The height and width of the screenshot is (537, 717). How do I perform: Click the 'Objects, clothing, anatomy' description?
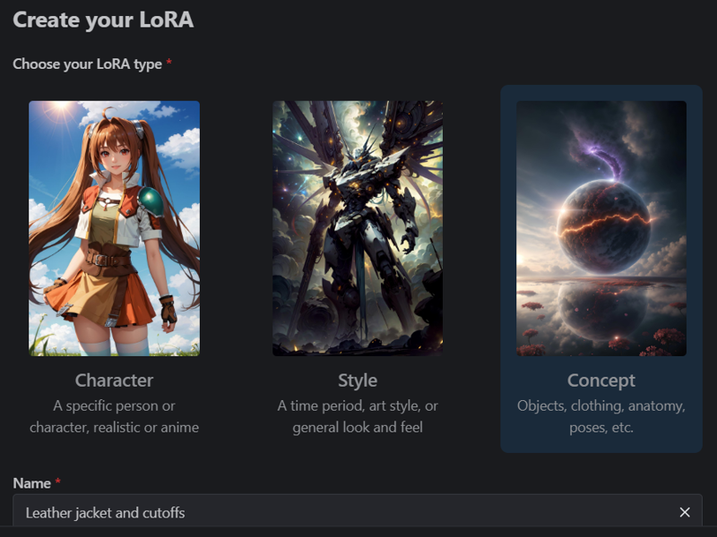coord(601,416)
